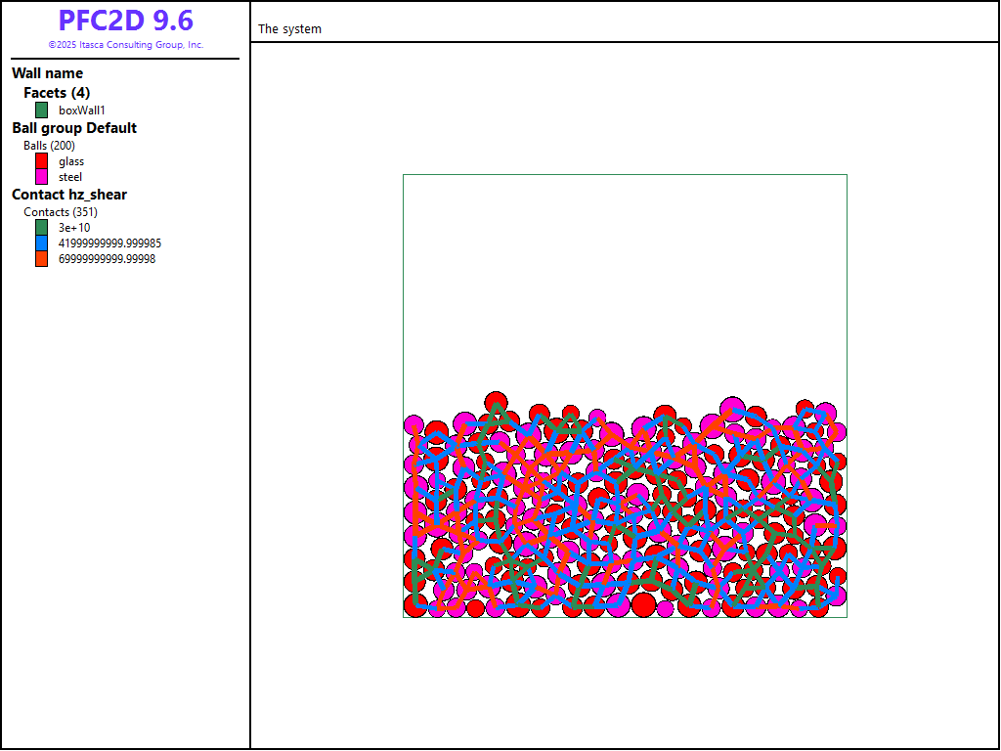Click the green boxWall1 color swatch

pyautogui.click(x=41, y=110)
